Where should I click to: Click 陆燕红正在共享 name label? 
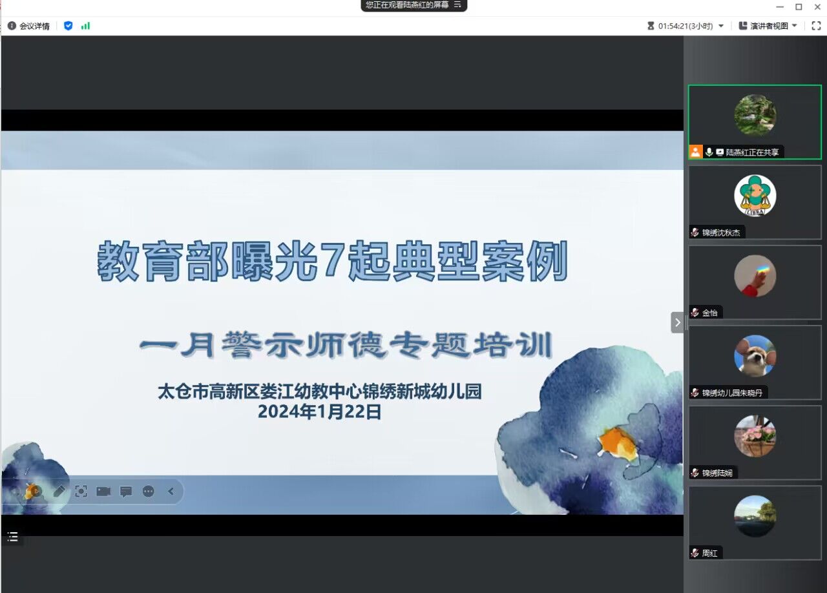pyautogui.click(x=753, y=152)
